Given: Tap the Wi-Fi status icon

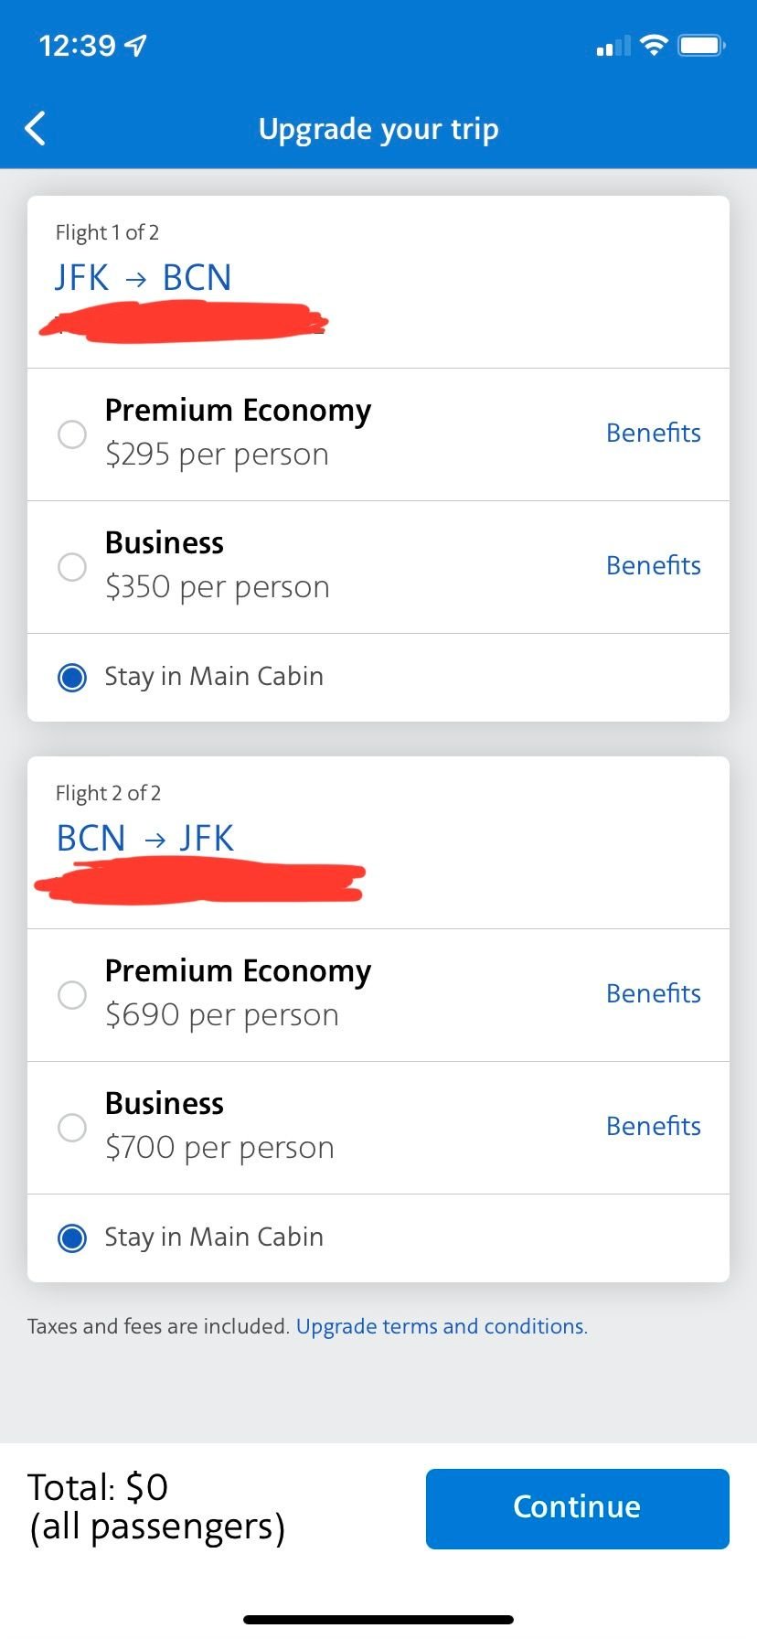Looking at the screenshot, I should 653,45.
